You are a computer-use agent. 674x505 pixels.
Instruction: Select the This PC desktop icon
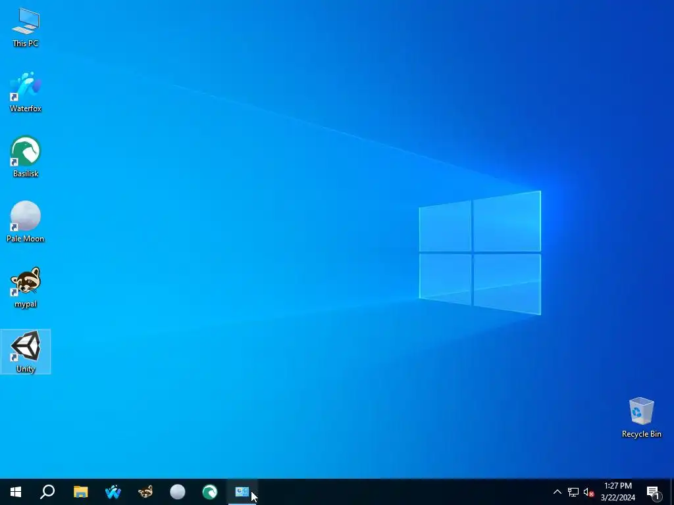(x=26, y=26)
